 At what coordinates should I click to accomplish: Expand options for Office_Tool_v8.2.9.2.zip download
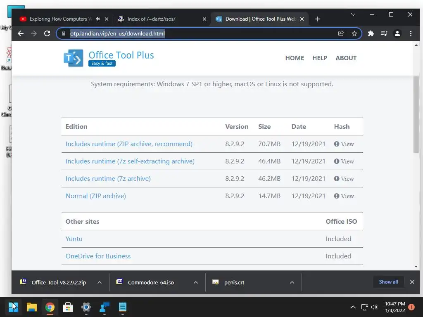click(x=100, y=282)
